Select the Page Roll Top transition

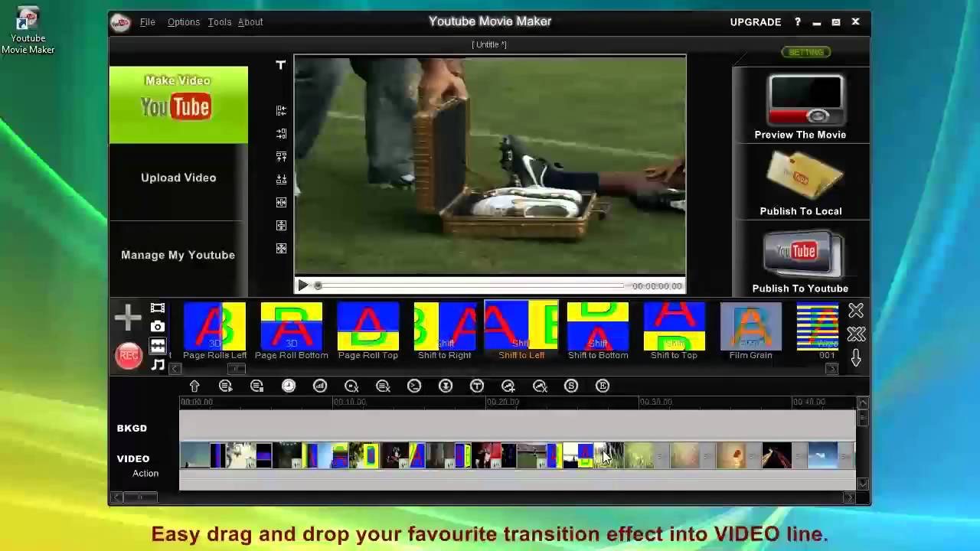click(368, 331)
